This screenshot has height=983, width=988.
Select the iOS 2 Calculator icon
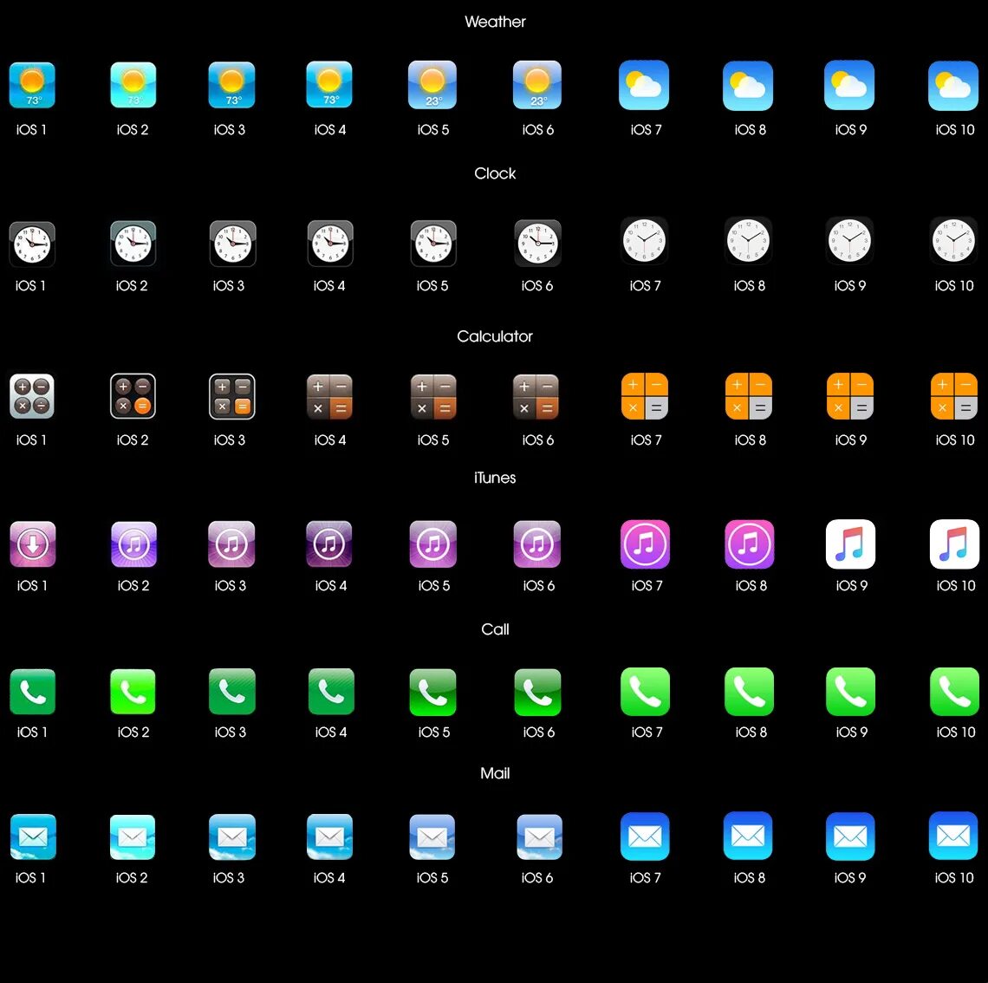tap(133, 396)
